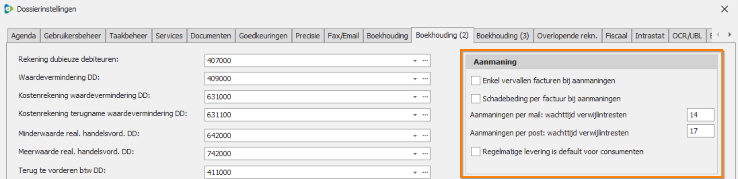Click ellipsis for Terug te vorderen btw DD
The width and height of the screenshot is (738, 179).
click(425, 172)
